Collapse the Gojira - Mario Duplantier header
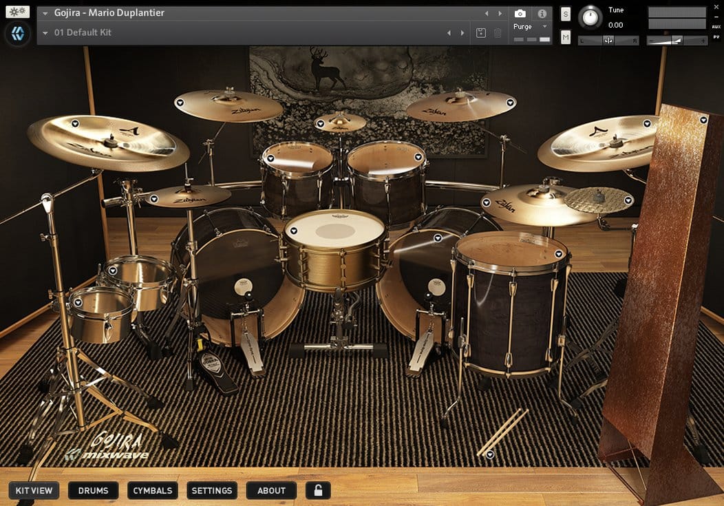The width and height of the screenshot is (724, 506). click(45, 12)
